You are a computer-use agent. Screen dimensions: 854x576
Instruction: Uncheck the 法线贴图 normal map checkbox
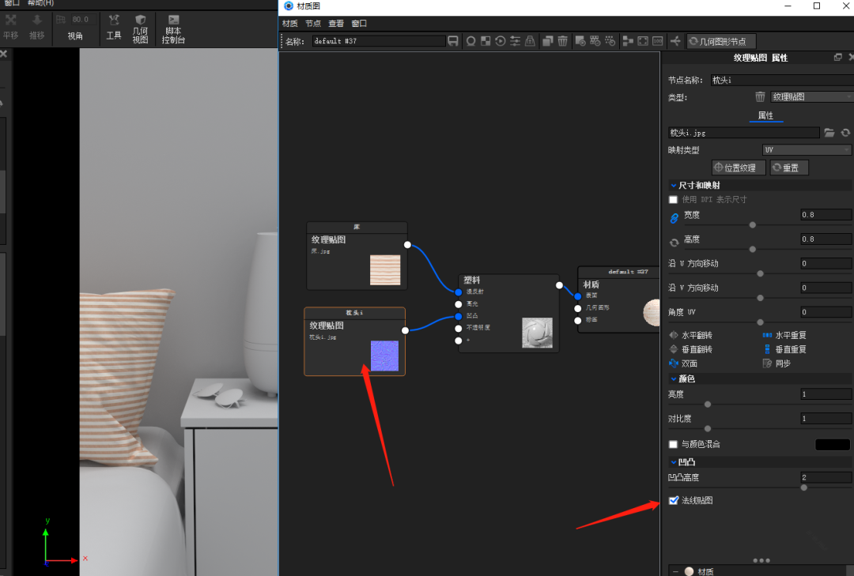(x=674, y=501)
